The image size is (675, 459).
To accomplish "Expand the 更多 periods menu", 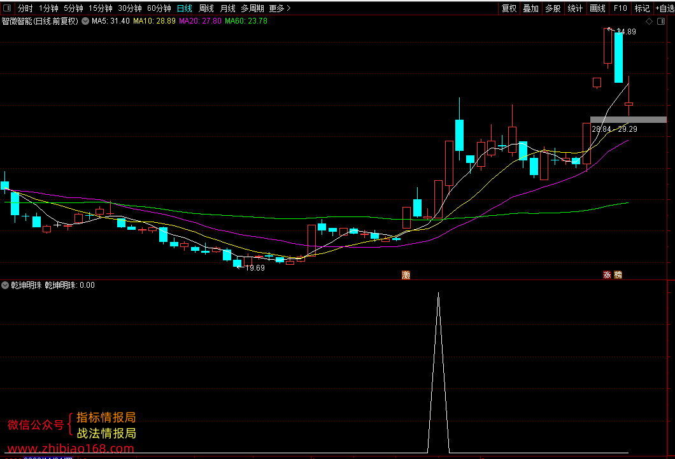I will 280,8.
